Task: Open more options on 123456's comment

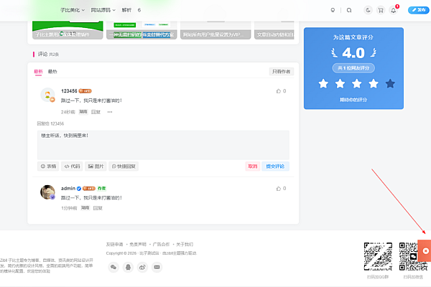Action: coord(109,112)
